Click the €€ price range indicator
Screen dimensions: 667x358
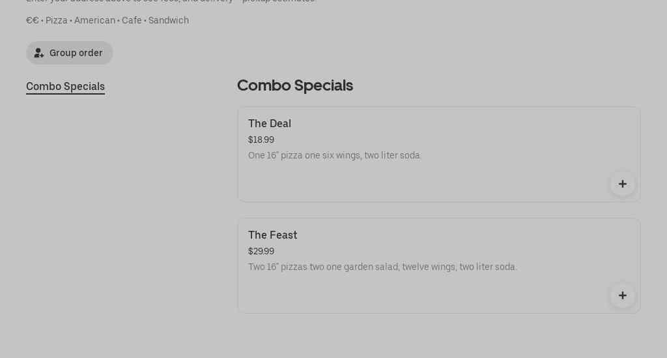click(x=33, y=20)
